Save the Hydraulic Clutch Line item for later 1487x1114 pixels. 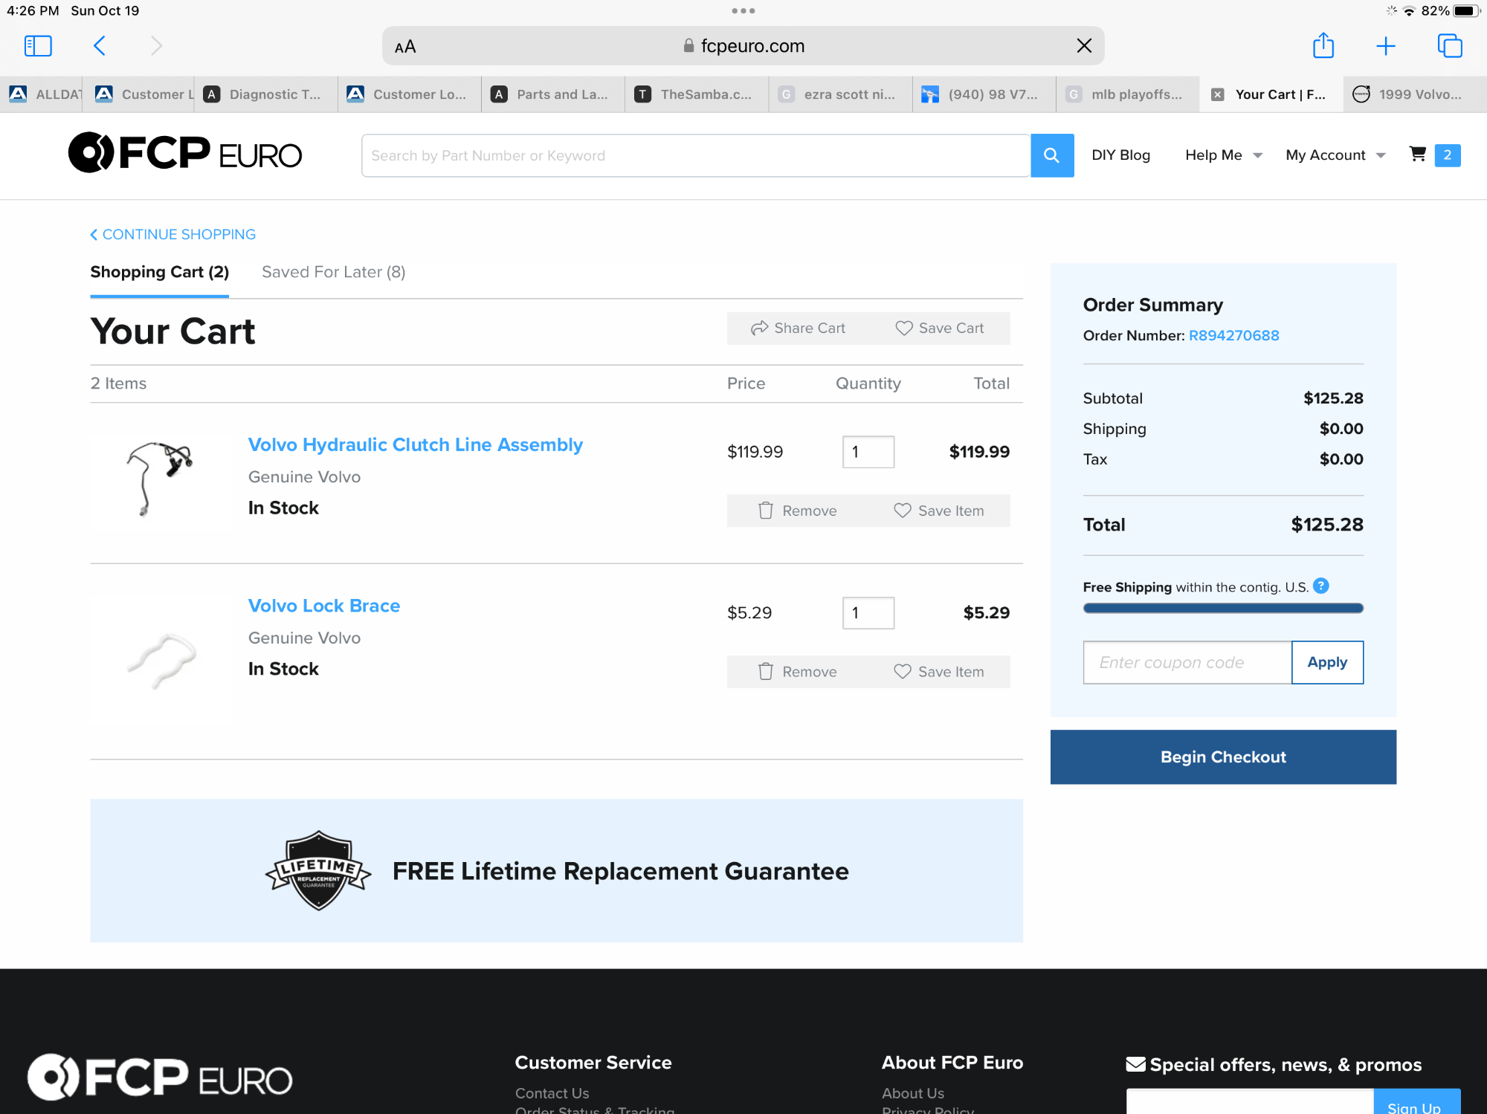(939, 511)
